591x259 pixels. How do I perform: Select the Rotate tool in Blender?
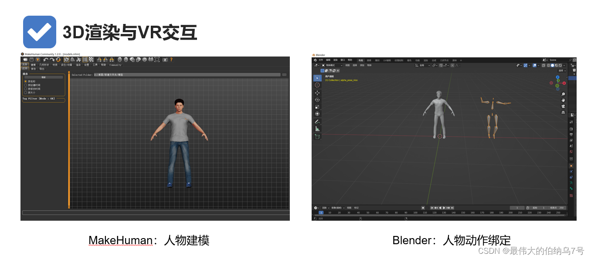coord(317,100)
